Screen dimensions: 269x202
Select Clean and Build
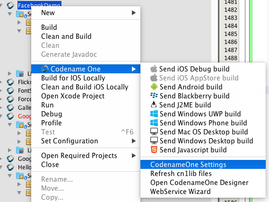tap(86, 36)
